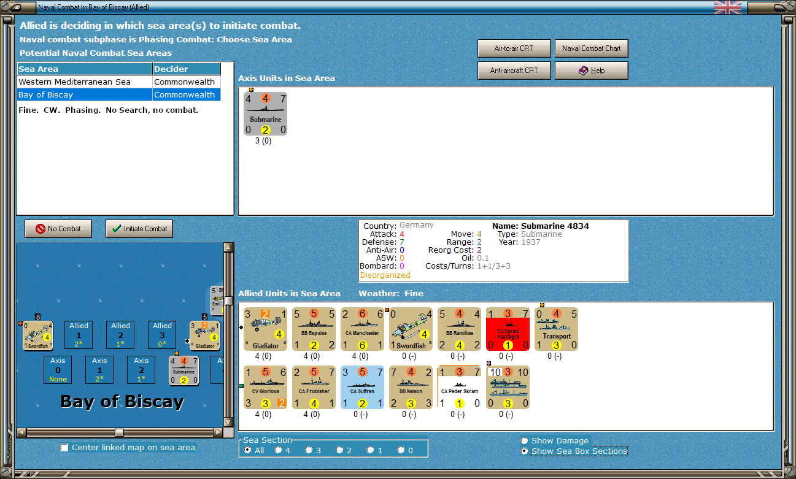
Task: Click the Allied 1 sea box
Action: tap(79, 335)
